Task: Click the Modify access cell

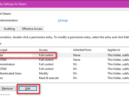Action: [44, 74]
